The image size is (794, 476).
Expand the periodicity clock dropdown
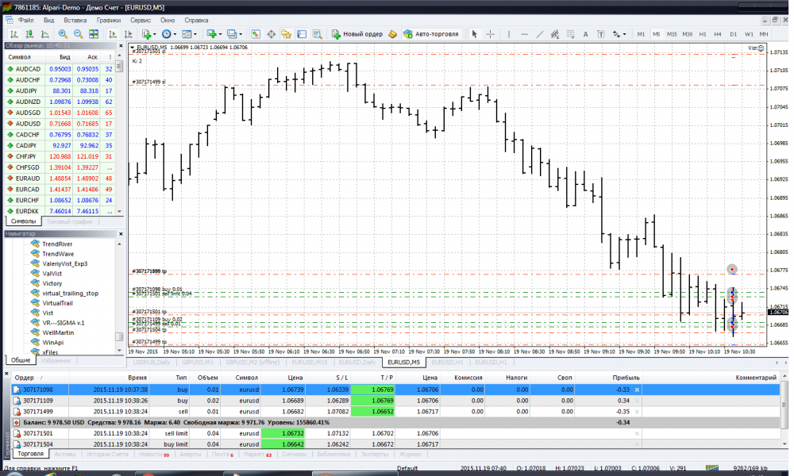click(x=175, y=34)
